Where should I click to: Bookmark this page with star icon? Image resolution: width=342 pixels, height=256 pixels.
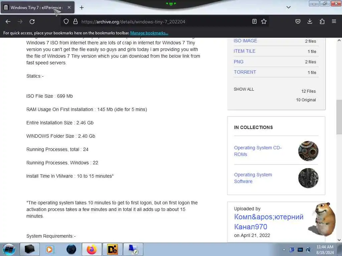264,21
